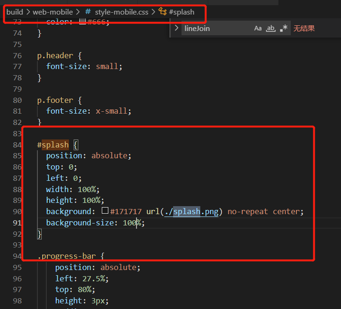The width and height of the screenshot is (341, 309).
Task: Toggle Match Whole Word in find widget
Action: (271, 28)
